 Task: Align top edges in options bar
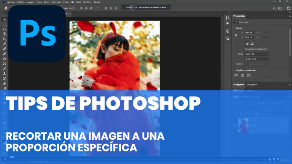[x=106, y=8]
